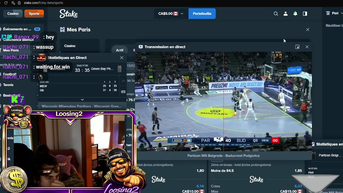343x193 pixels.
Task: Click Réutiliser link in bet slip
Action: click(x=334, y=25)
